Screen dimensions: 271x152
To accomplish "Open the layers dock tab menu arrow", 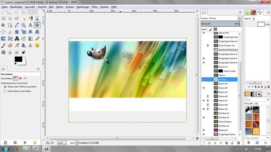I will [240, 12].
